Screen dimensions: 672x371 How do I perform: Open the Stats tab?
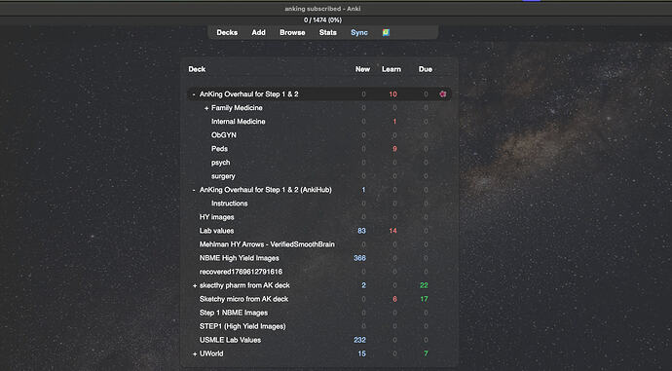(x=328, y=32)
